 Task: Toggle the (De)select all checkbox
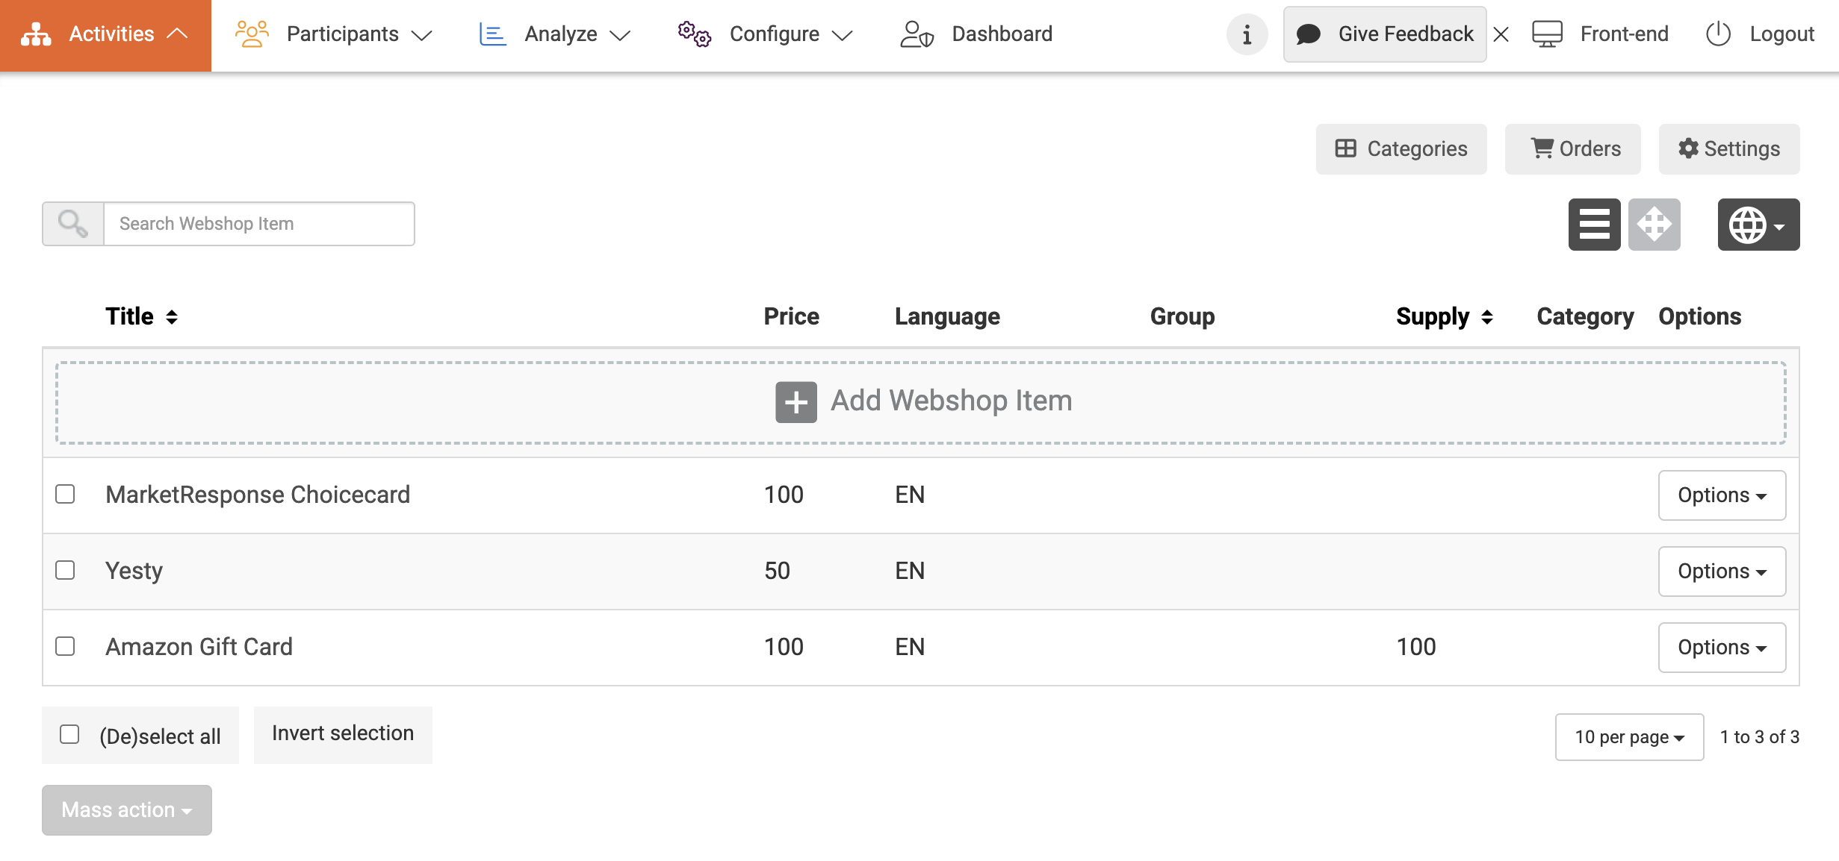pos(69,734)
